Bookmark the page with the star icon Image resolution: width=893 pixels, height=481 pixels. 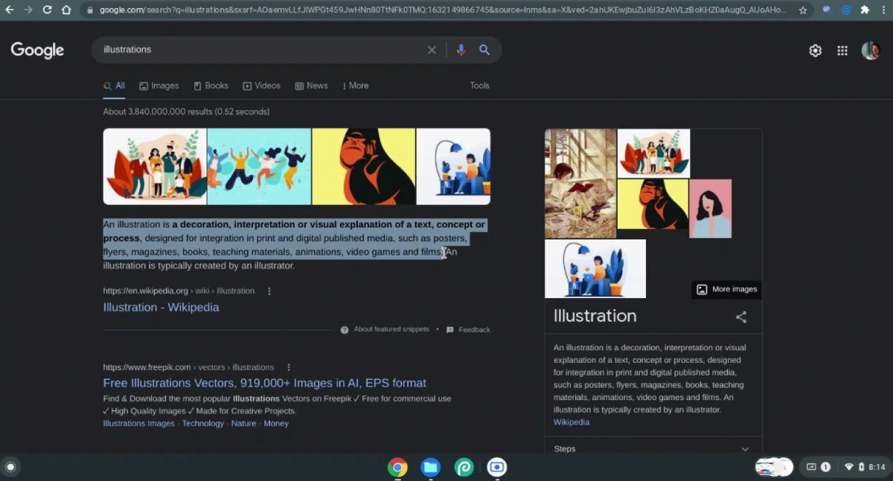[802, 10]
